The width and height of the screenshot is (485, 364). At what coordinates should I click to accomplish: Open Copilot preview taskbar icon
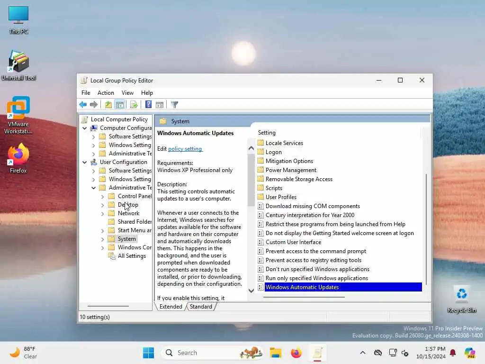pyautogui.click(x=470, y=353)
